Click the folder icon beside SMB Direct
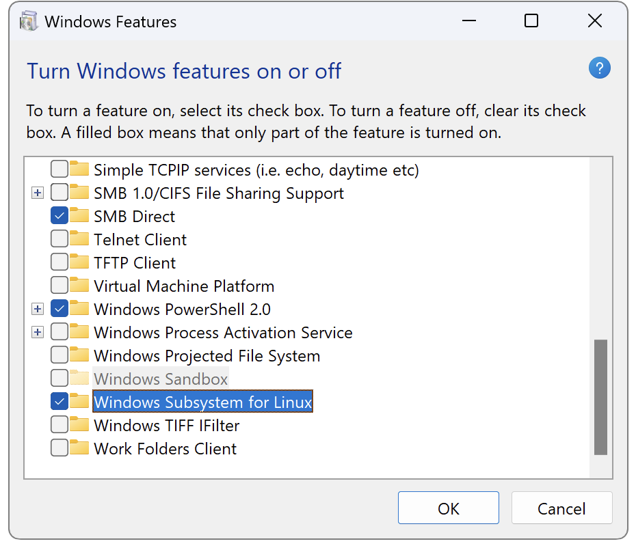Viewport: 636px width, 548px height. pos(79,215)
